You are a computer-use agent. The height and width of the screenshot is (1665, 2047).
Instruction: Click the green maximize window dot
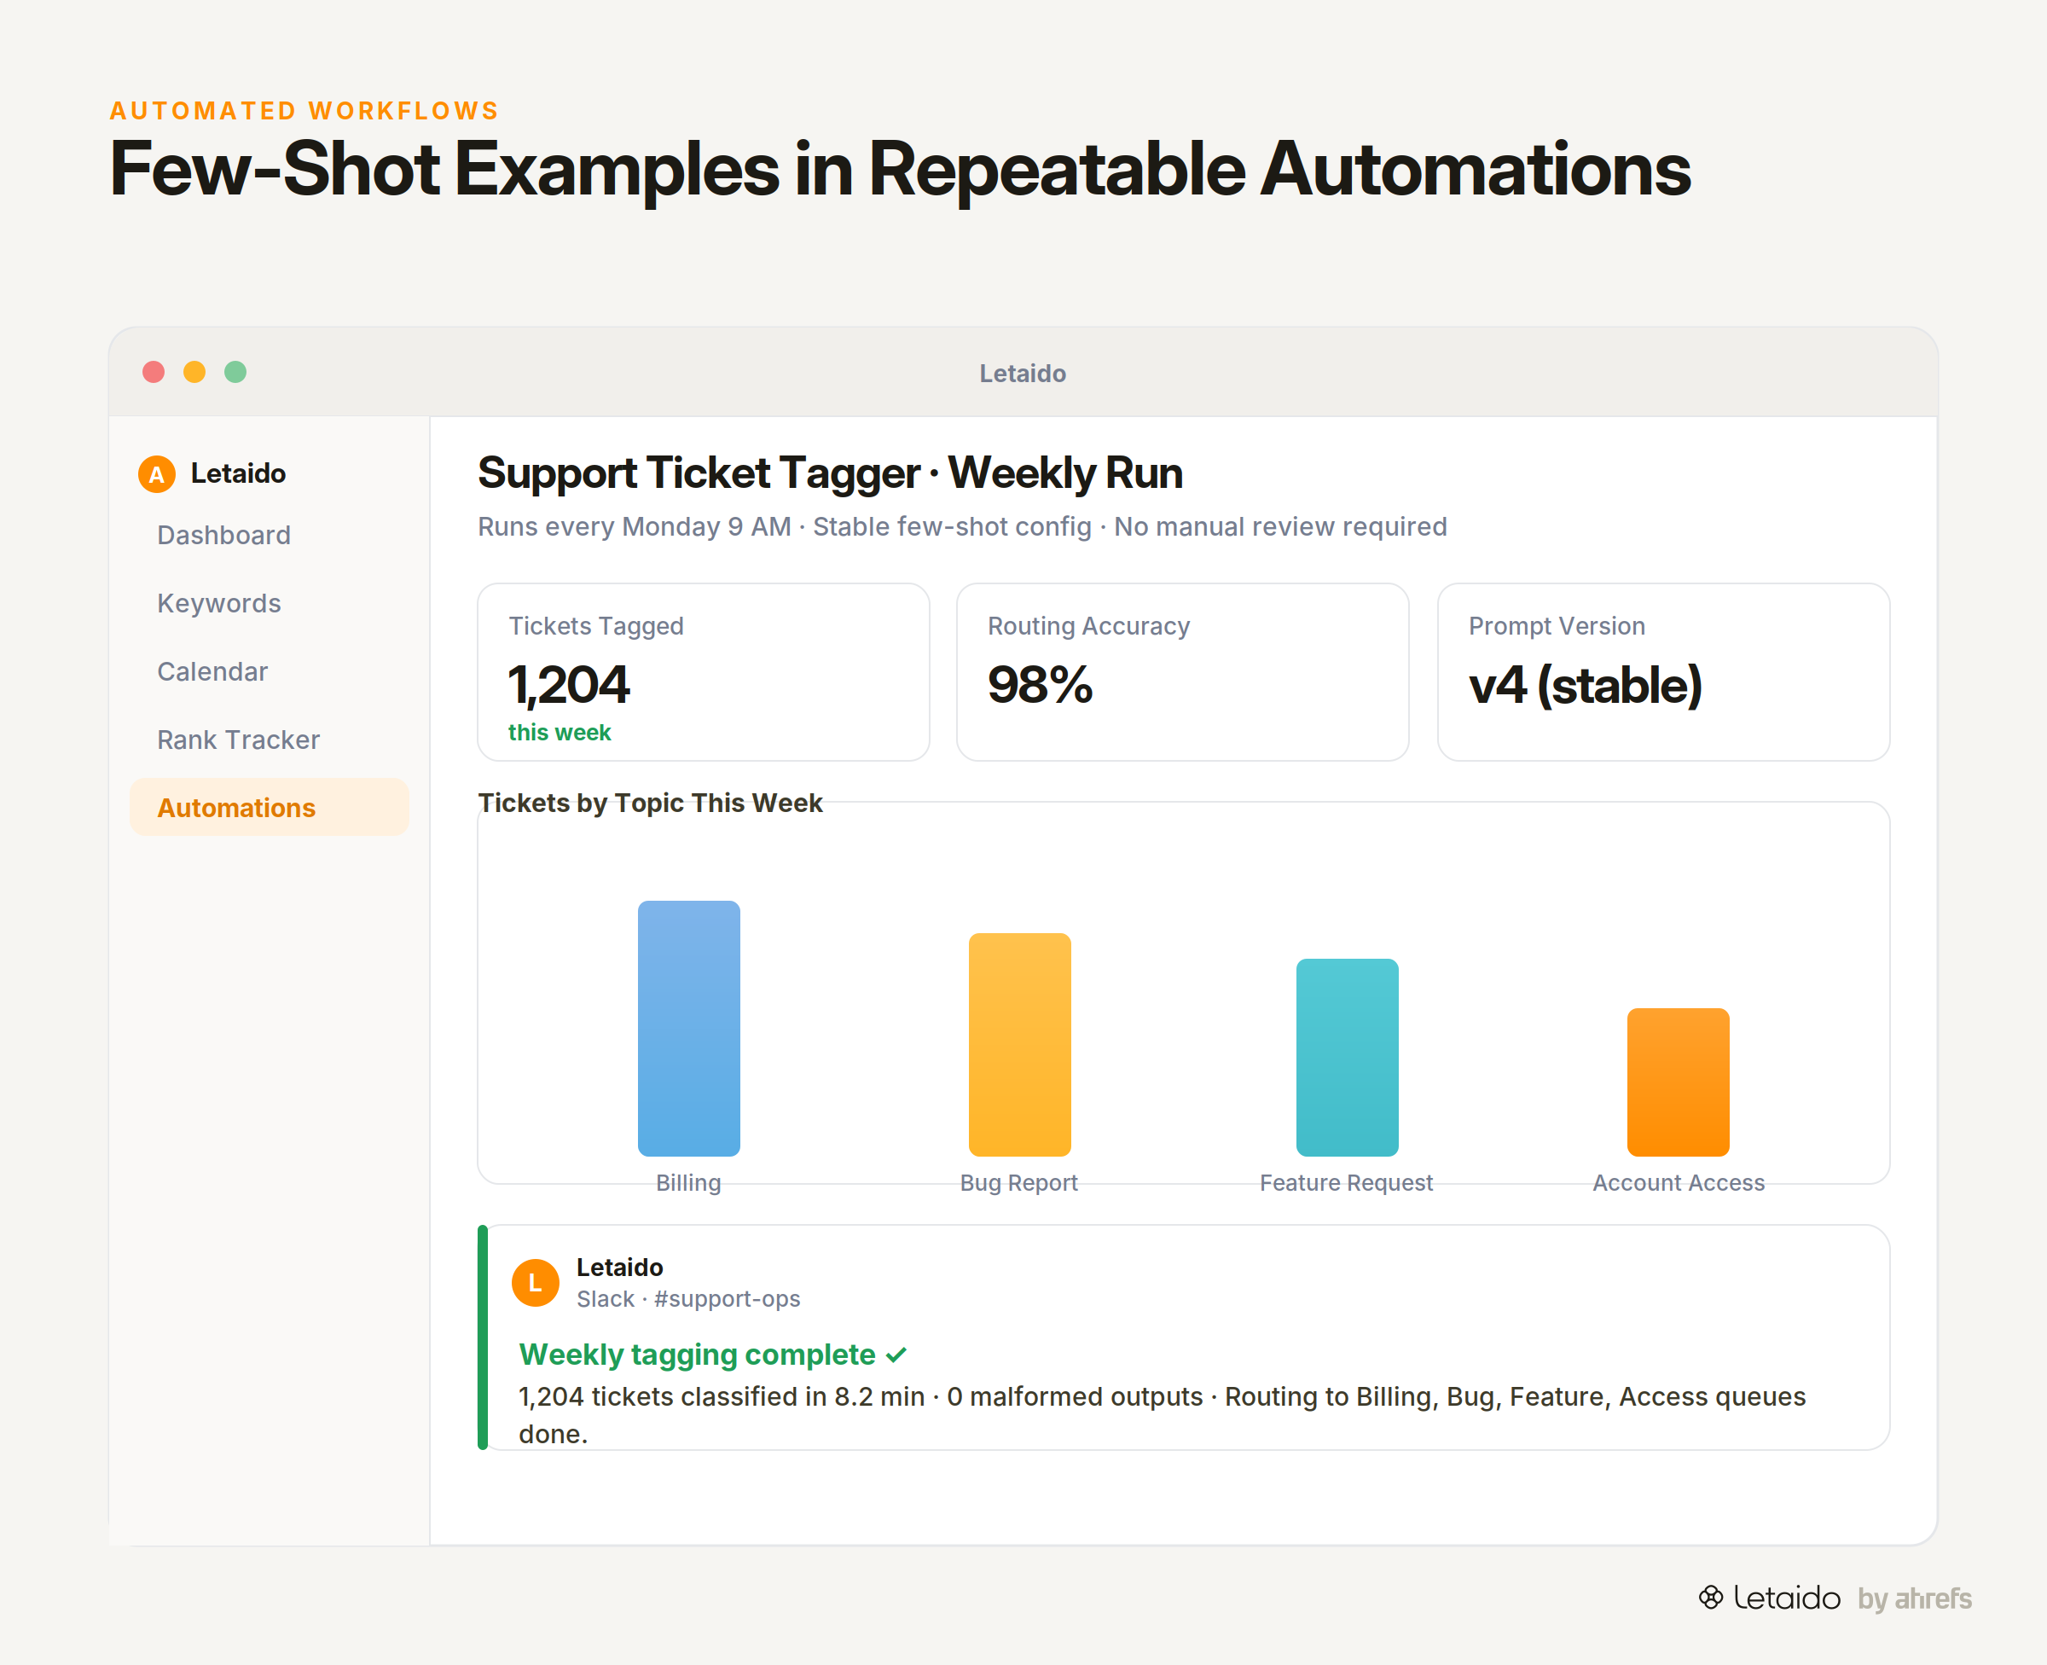click(x=236, y=372)
